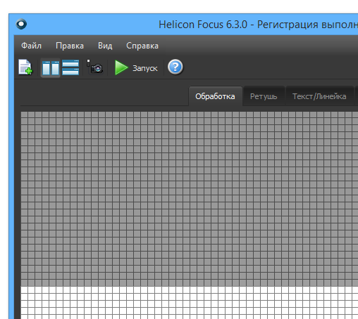Click the green Запуск play button
Viewport: 358px width, 319px height.
(x=136, y=68)
